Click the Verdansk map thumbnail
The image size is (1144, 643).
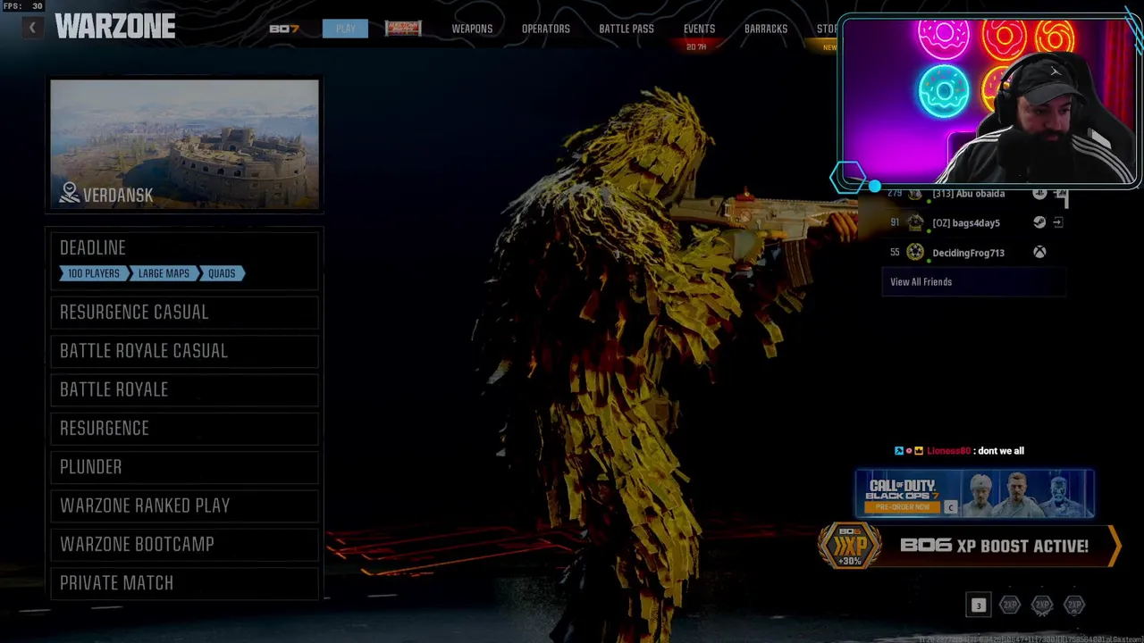[x=184, y=145]
